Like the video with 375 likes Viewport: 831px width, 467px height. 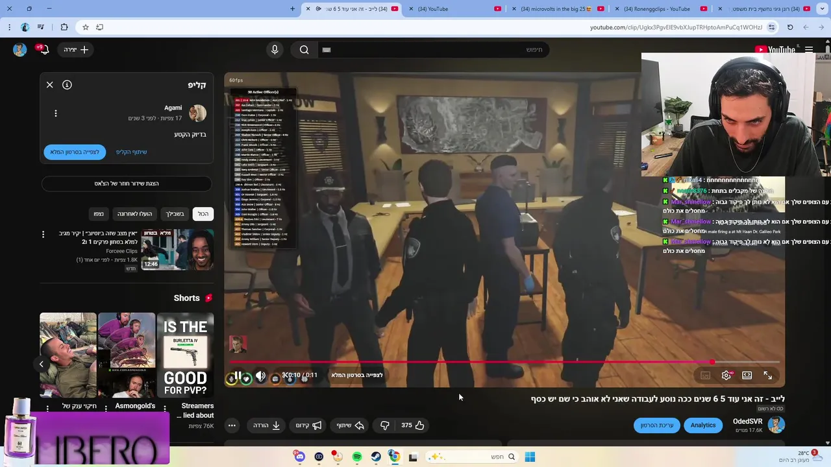413,425
